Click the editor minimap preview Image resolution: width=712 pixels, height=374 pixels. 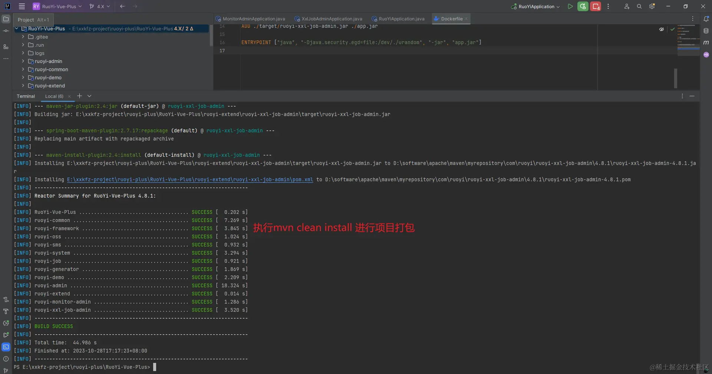point(688,40)
